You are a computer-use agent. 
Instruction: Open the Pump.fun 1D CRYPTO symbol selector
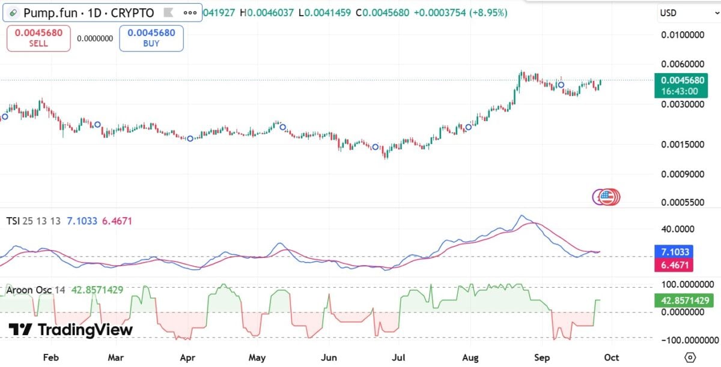tap(89, 13)
